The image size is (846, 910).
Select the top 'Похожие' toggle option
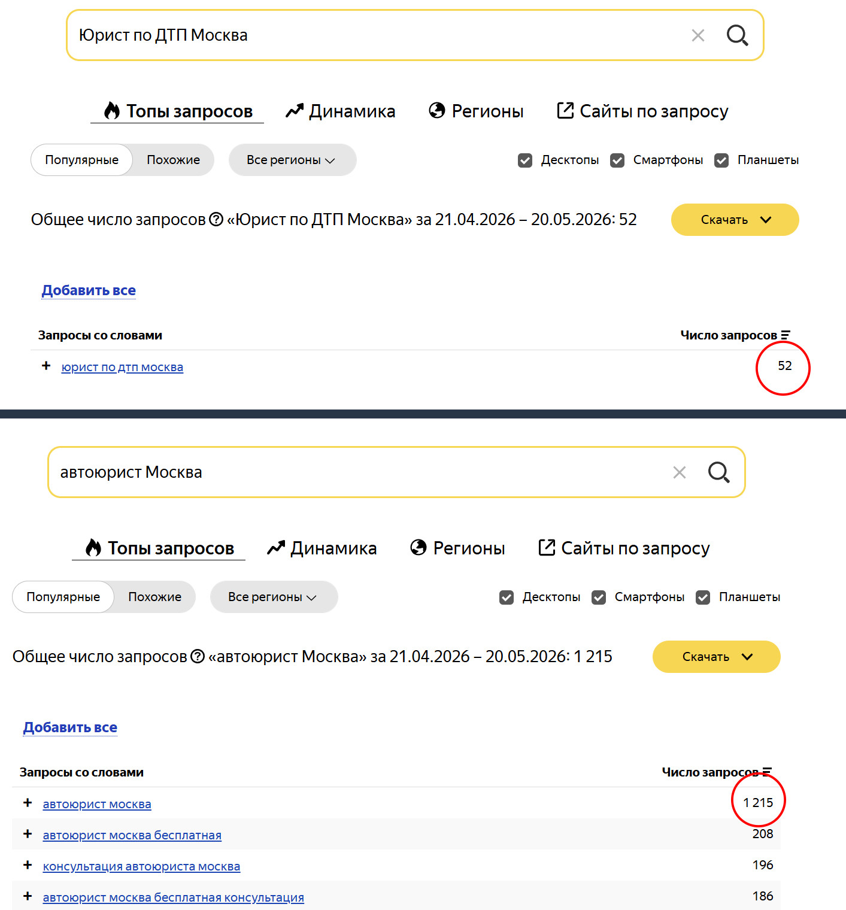pos(173,160)
